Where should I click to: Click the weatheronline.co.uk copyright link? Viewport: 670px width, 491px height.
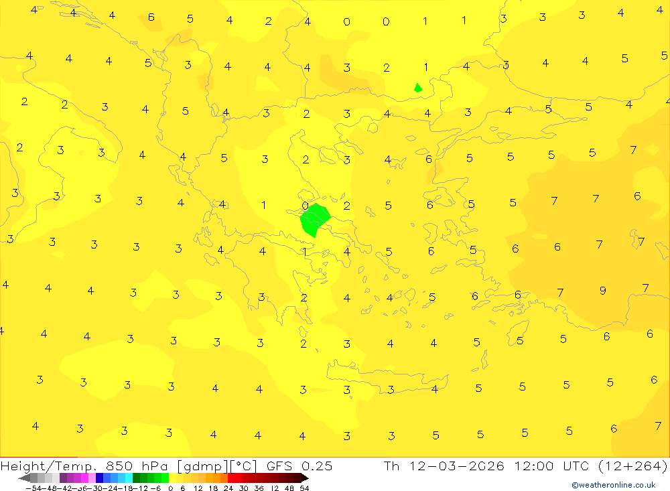(x=613, y=485)
